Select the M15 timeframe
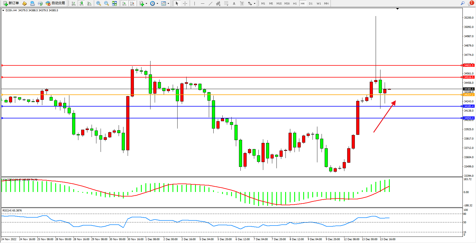The height and width of the screenshot is (243, 476). click(279, 3)
